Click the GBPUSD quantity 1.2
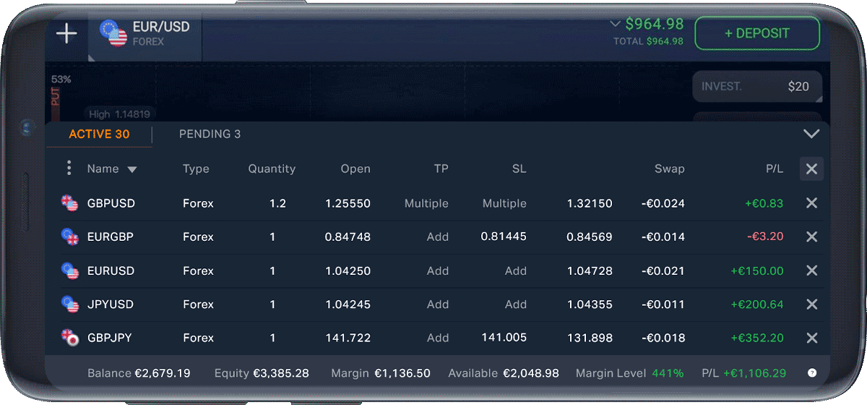 click(277, 203)
